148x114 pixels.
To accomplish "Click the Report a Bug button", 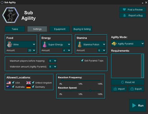I will tap(133, 15).
